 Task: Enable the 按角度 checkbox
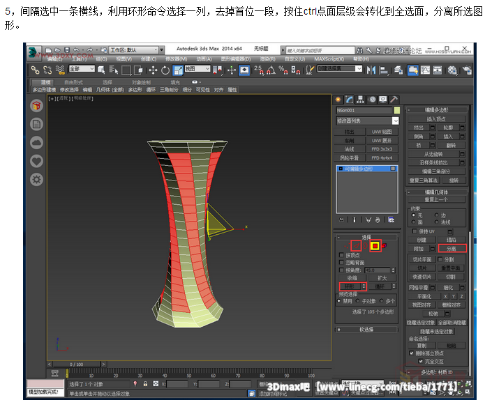[x=341, y=270]
